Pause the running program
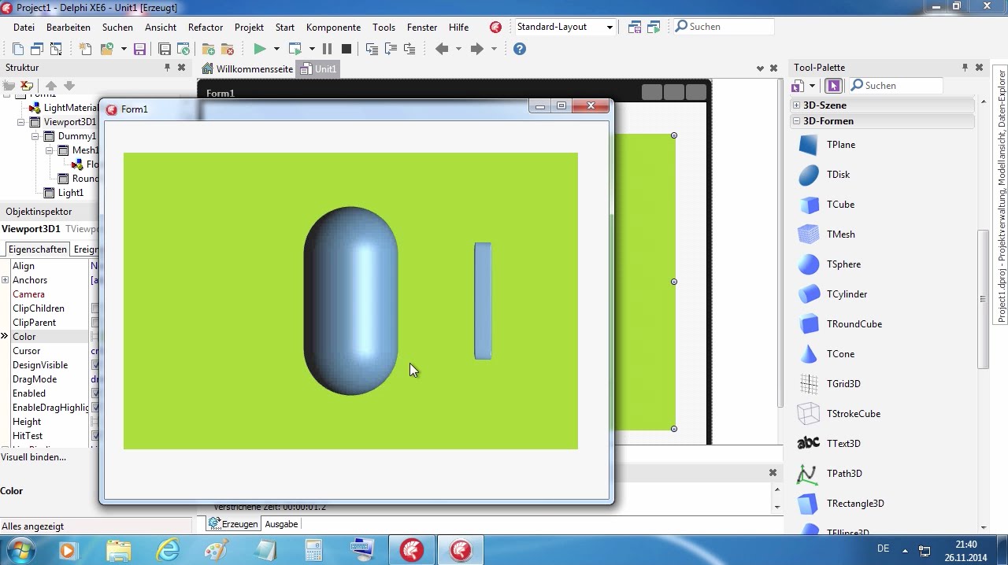This screenshot has height=565, width=1008. click(327, 49)
